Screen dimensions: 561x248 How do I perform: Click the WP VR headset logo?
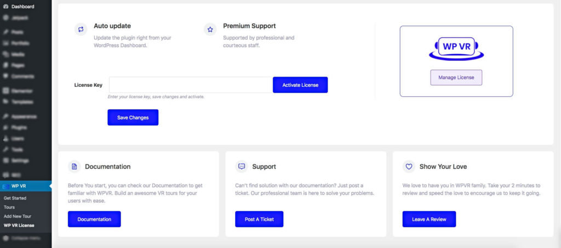click(456, 48)
